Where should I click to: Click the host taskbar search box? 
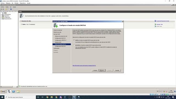pos(20,97)
